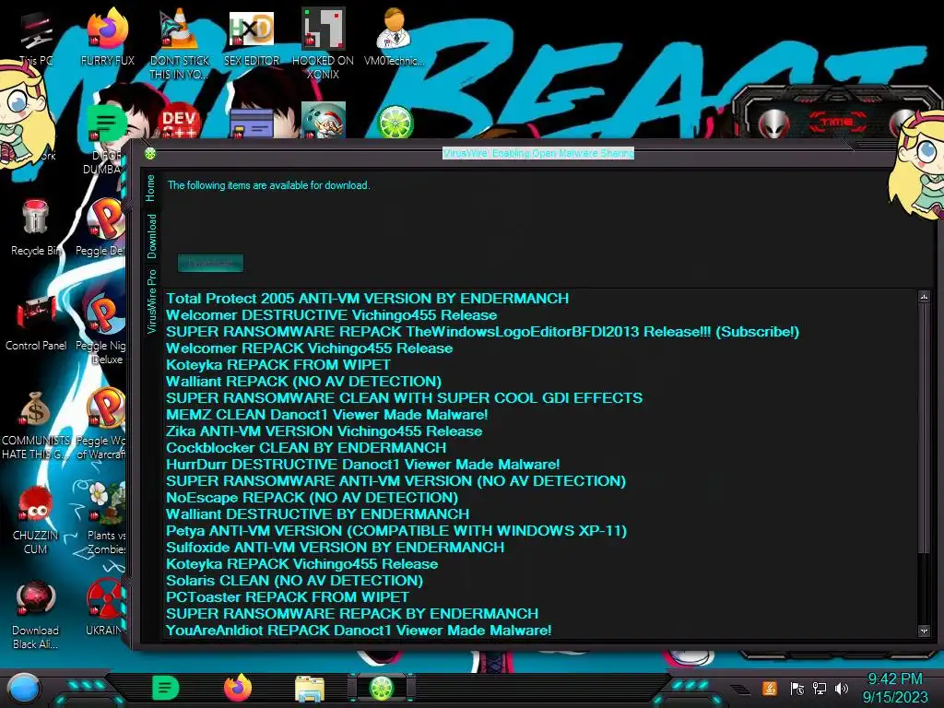The width and height of the screenshot is (944, 708).
Task: Open the DONT STICK THIS VLC shortcut
Action: 179,43
